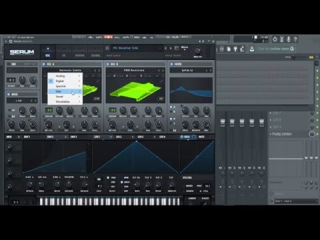Choose User in the wavetable menu
The width and height of the screenshot is (320, 240).
point(65,91)
